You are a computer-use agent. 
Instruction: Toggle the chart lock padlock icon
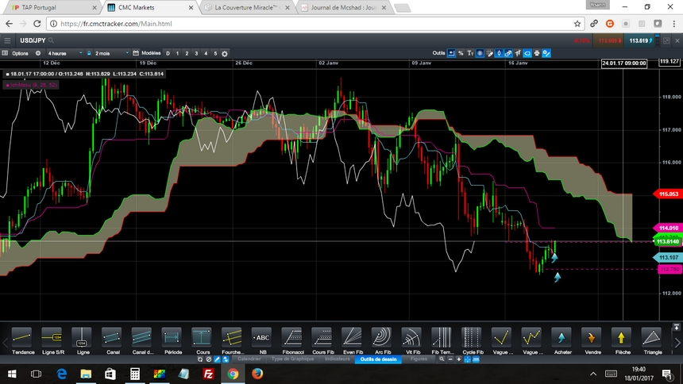click(x=89, y=53)
